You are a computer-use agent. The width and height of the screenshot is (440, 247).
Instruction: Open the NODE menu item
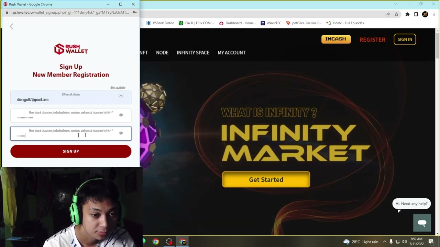tap(162, 52)
